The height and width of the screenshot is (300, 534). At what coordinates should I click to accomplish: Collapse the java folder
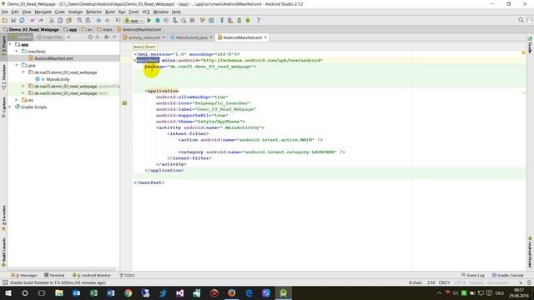point(17,65)
